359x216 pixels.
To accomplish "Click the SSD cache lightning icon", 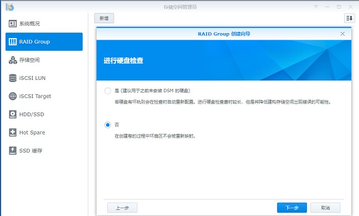I will coord(13,150).
